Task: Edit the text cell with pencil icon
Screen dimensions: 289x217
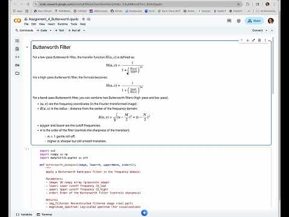Action: [x=253, y=40]
